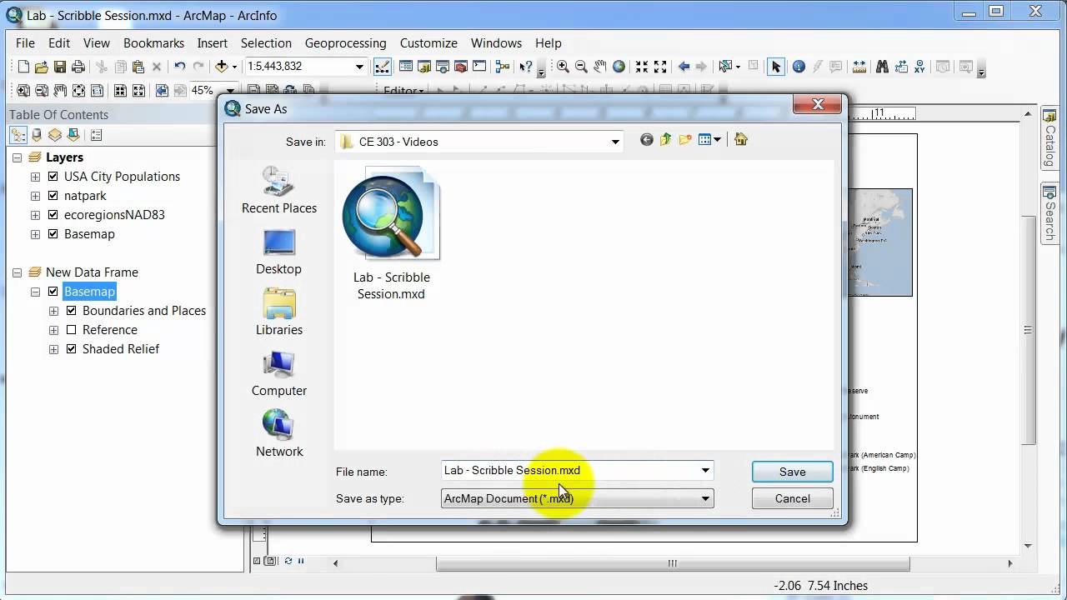Click Create New Folder icon in Save As dialog

click(685, 140)
